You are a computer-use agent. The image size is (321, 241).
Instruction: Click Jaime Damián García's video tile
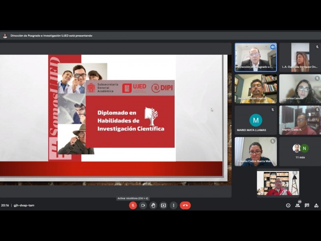tap(256, 89)
